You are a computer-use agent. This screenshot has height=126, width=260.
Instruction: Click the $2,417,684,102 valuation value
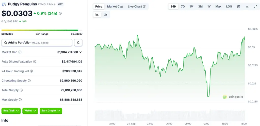click(72, 61)
